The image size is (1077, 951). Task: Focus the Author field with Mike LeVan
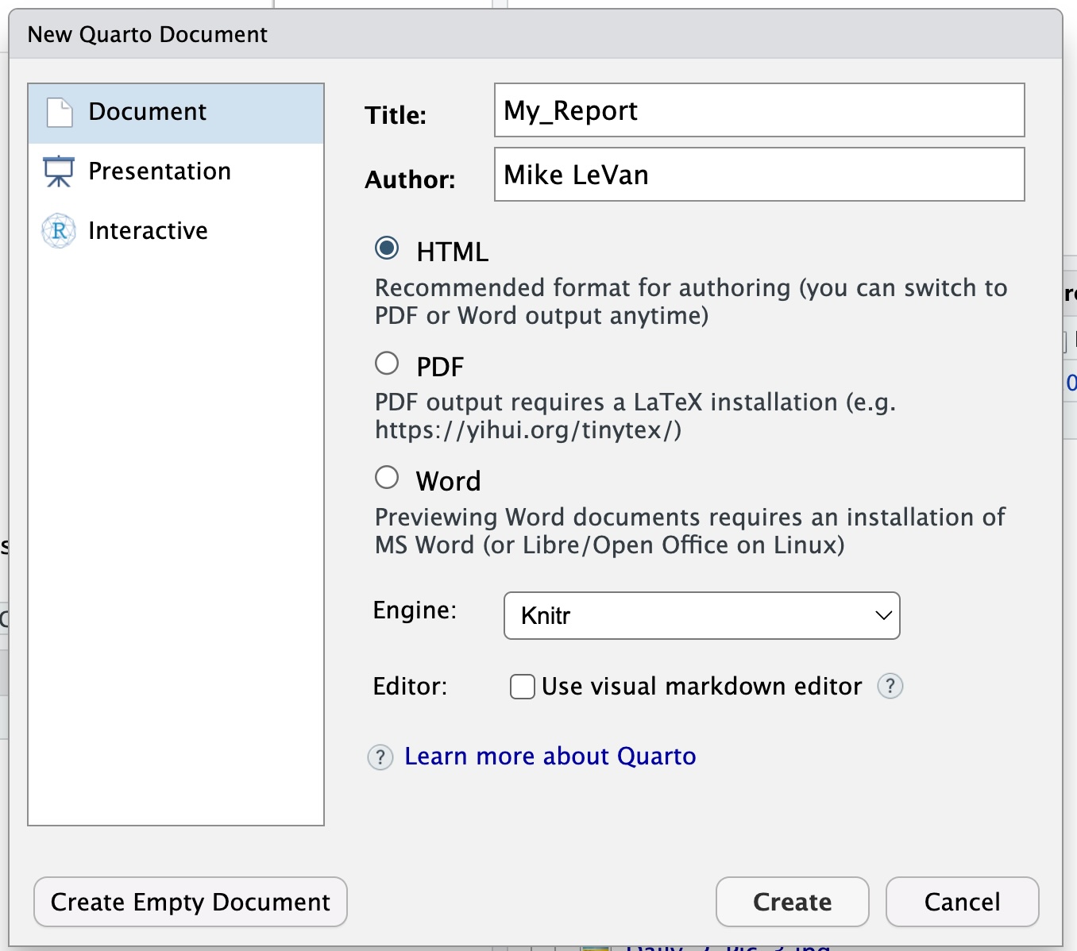pyautogui.click(x=759, y=175)
